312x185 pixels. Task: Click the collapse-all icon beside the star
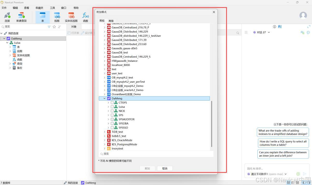(x=59, y=27)
